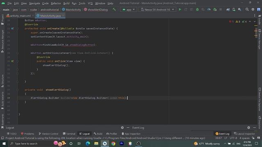Hide the Logcat panel with minus icon
This screenshot has height=147, width=262.
click(128, 127)
